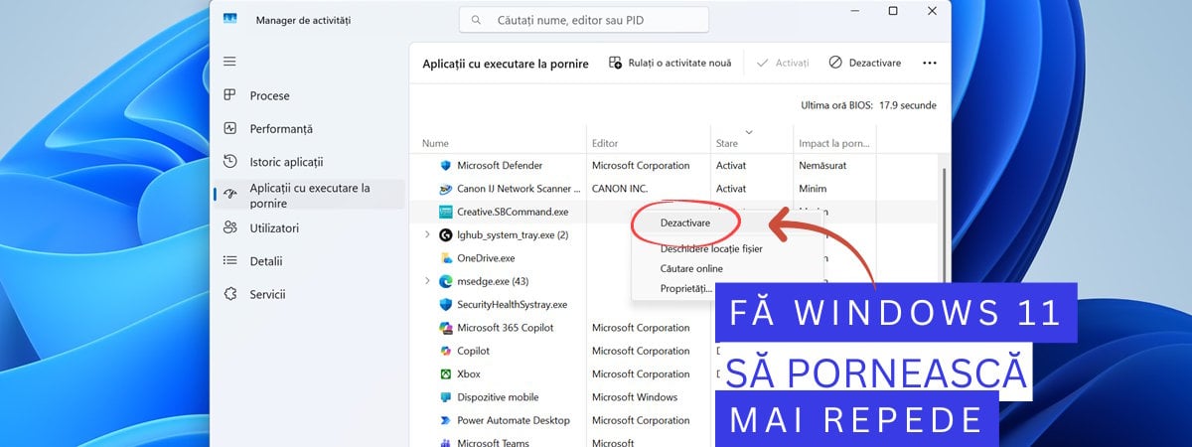The image size is (1192, 447).
Task: Choose Căutare online in context menu
Action: click(x=691, y=268)
